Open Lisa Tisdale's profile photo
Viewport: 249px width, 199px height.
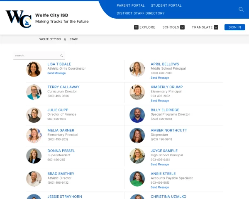[34, 69]
